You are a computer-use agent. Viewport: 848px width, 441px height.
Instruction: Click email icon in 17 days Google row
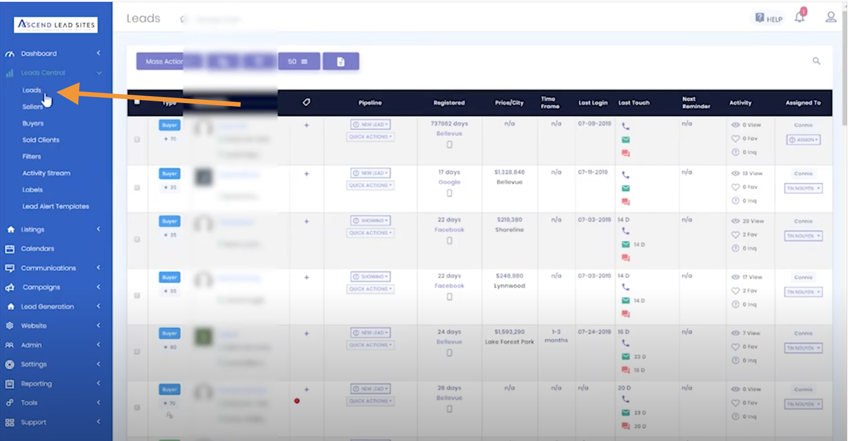[x=626, y=188]
